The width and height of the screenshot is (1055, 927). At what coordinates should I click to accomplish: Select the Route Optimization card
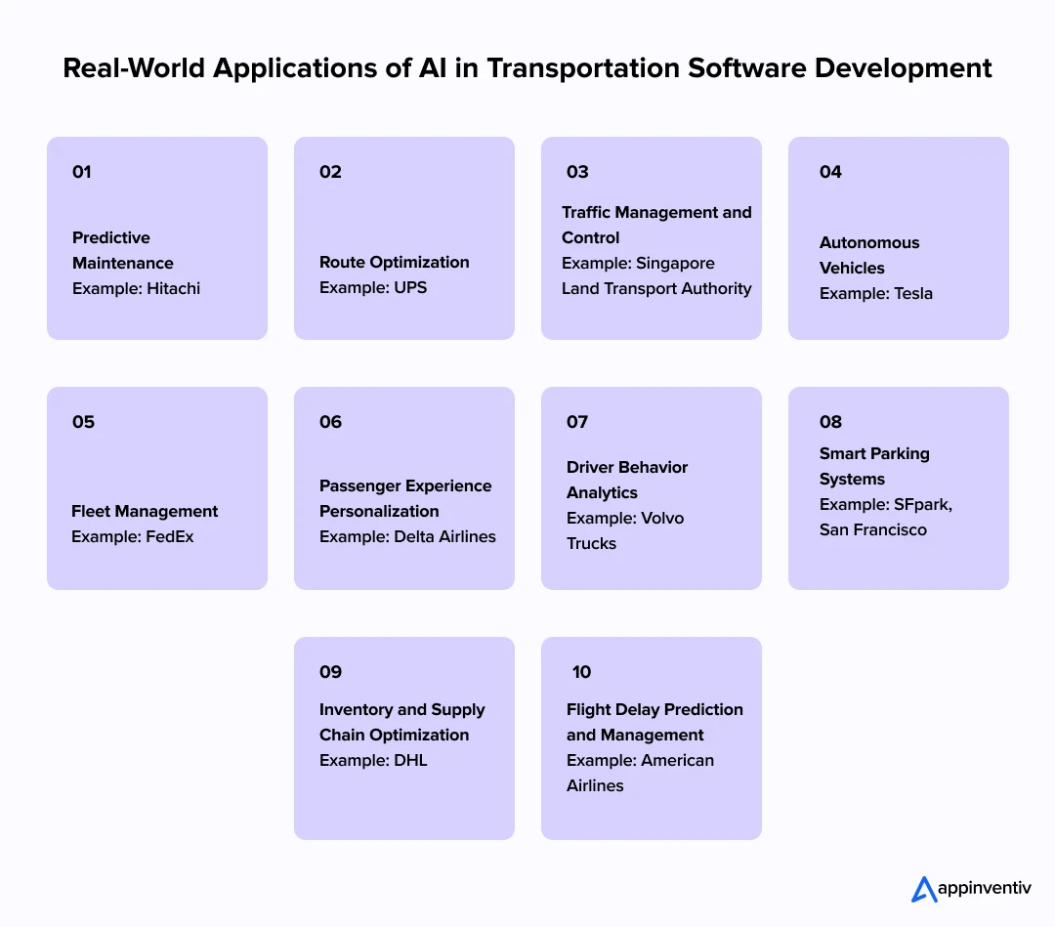403,237
